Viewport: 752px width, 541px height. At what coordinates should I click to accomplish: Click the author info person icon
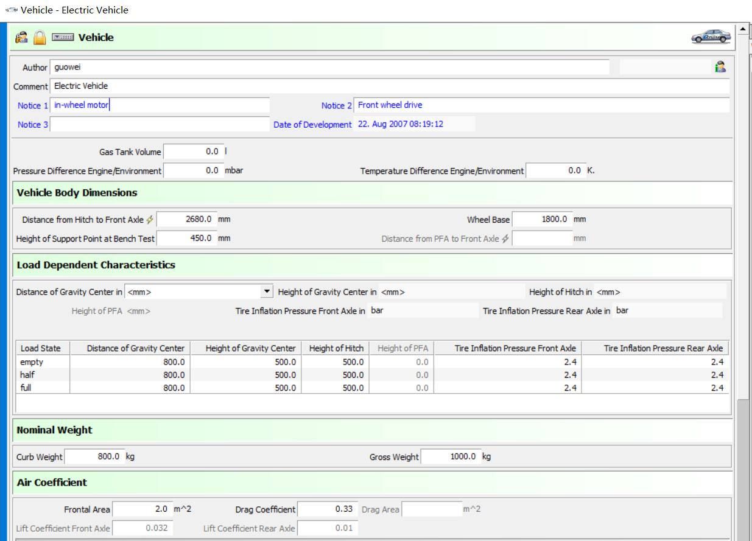pyautogui.click(x=720, y=67)
